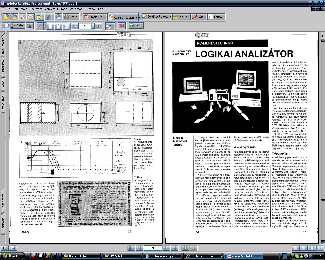Select the Zoom In magnifier tool
Image resolution: width=325 pixels, height=260 pixels.
point(40,26)
